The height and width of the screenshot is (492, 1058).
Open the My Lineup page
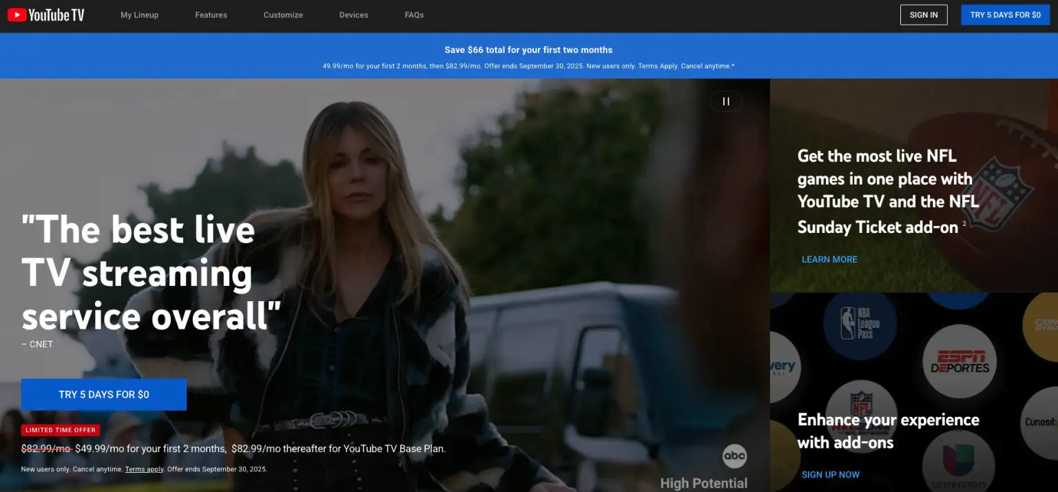click(x=139, y=14)
